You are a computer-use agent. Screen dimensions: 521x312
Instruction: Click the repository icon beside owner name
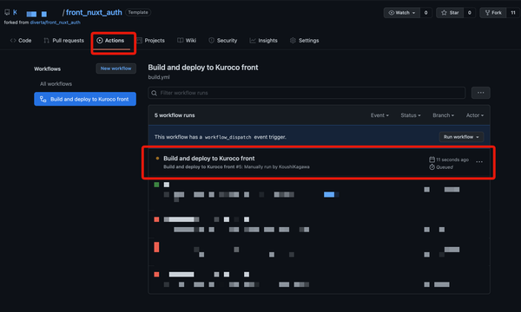click(x=7, y=13)
